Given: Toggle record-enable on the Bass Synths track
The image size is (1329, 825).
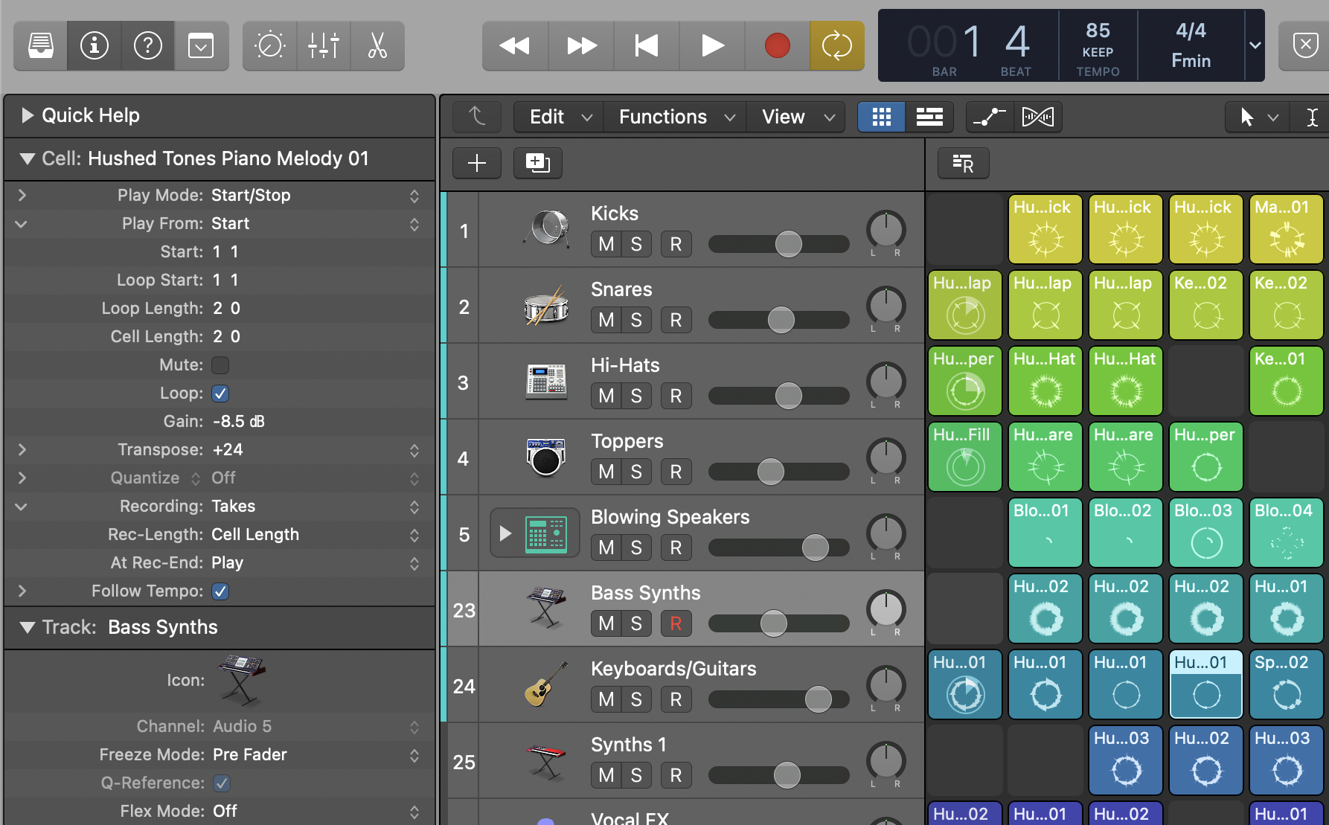Looking at the screenshot, I should pos(676,623).
